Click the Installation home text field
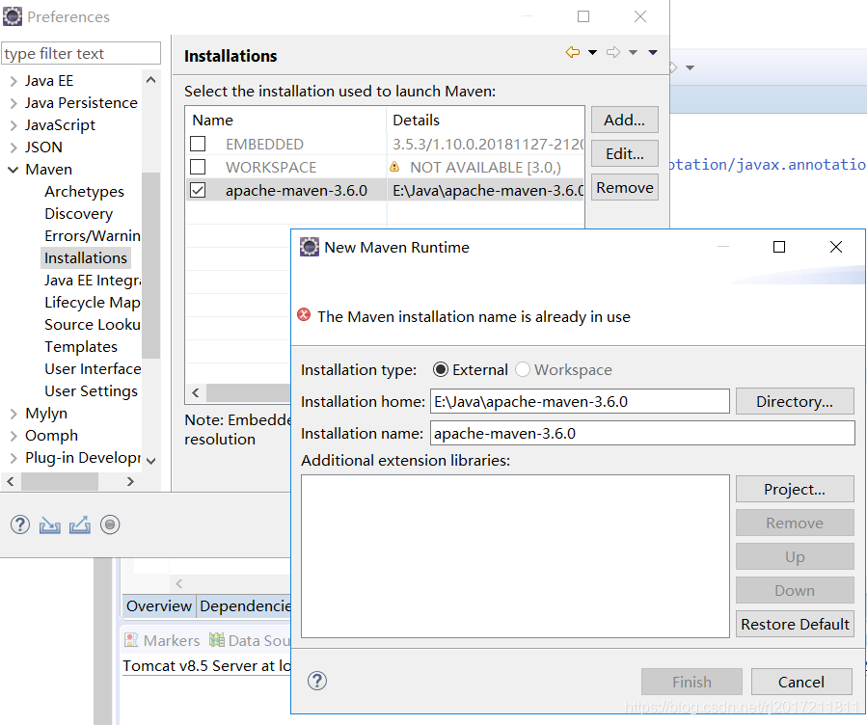Screen dimensions: 867x725 580,401
